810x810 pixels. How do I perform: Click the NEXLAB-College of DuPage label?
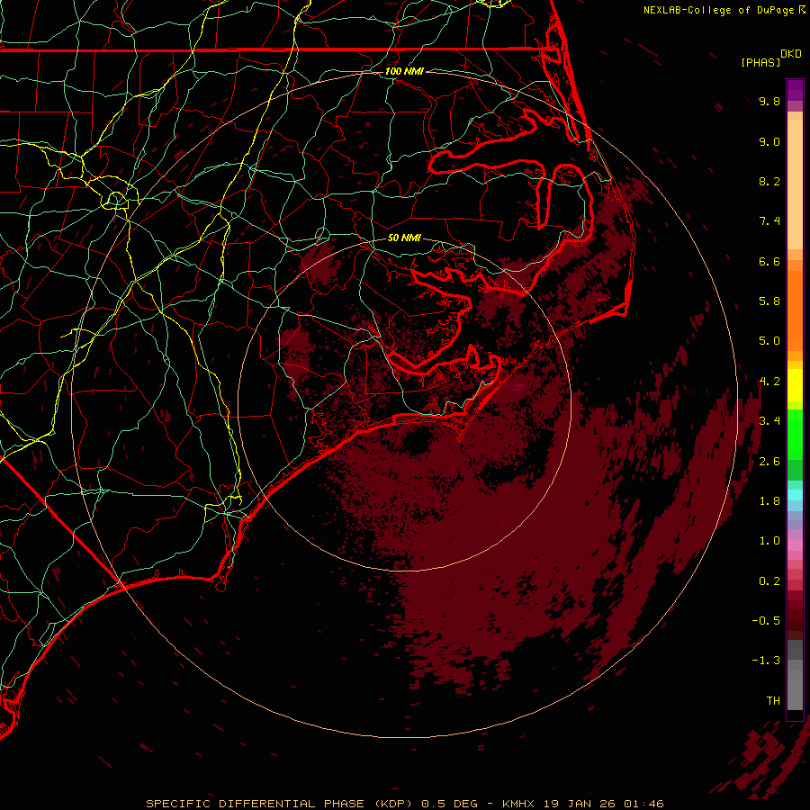718,10
